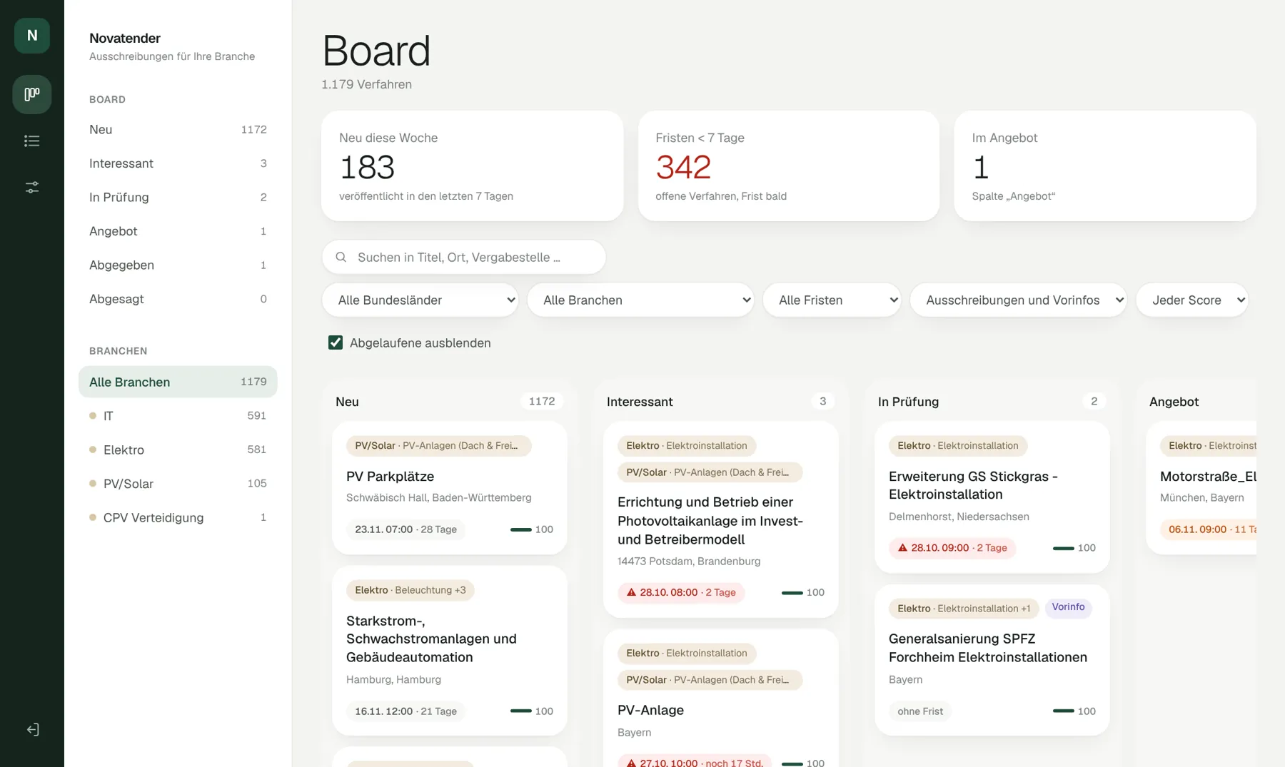This screenshot has width=1285, height=767.
Task: Open the Alle Bundesländer dropdown
Action: point(420,300)
